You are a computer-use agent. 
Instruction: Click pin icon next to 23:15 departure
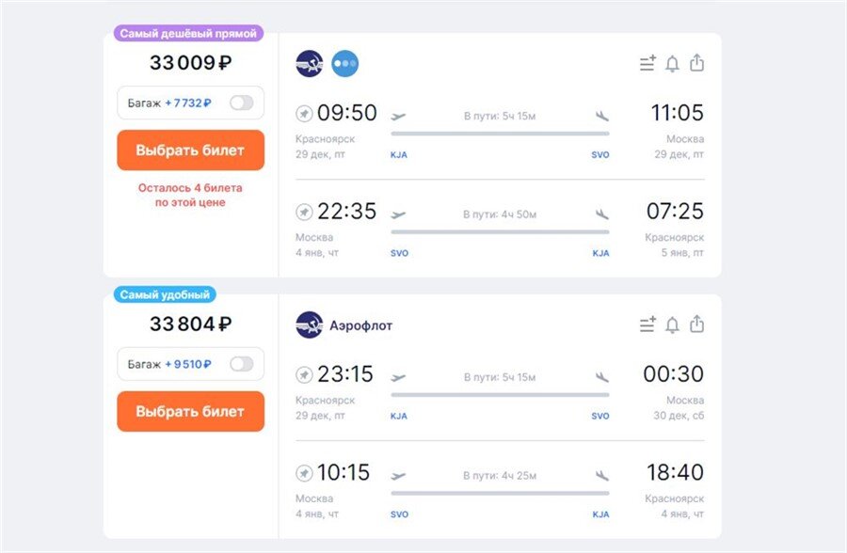coord(304,374)
